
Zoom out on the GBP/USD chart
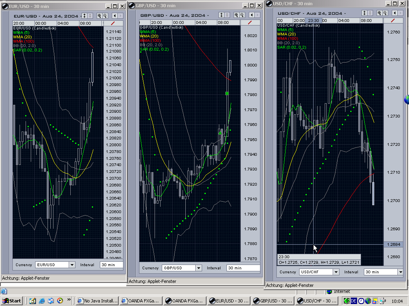click(x=242, y=15)
